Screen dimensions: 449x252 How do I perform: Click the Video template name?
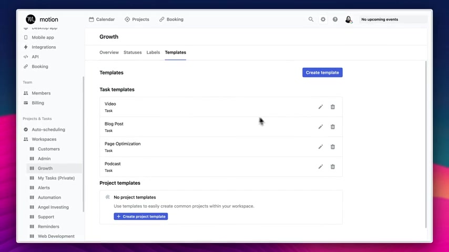tap(110, 104)
